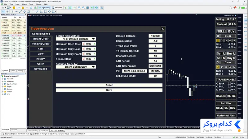This screenshot has height=139, width=248.
Task: Increase Channel Risk with green up arrow
Action: [x=95, y=59]
